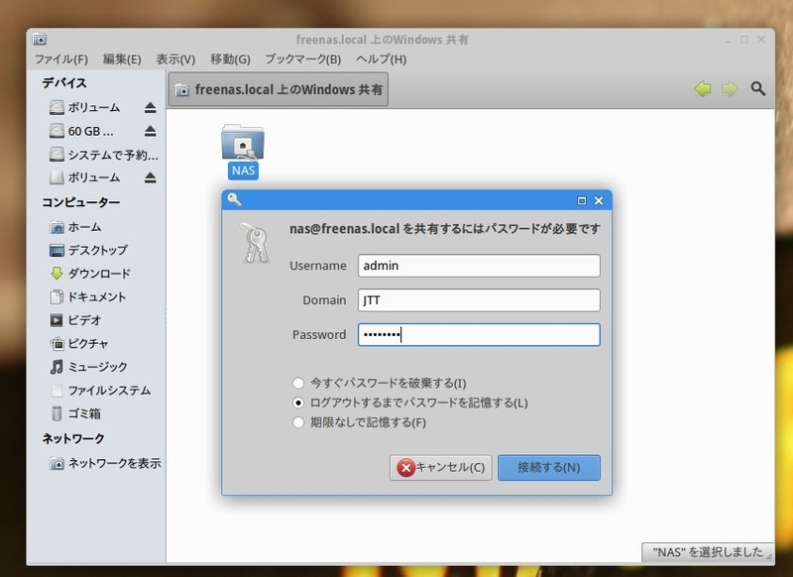Select ログアウトするまでパスワードを記憶する option
793x577 pixels.
(x=298, y=403)
